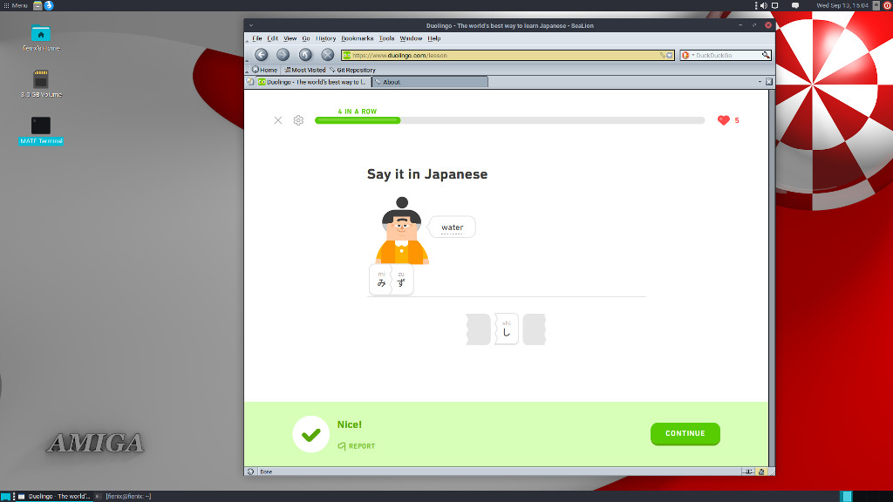Click the display tray icon beside the volume
Screen dimensions: 893x502
(775, 5)
